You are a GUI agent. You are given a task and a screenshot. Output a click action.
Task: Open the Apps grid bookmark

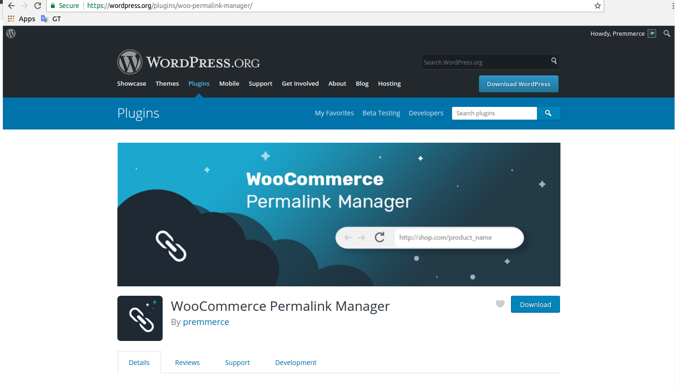coord(21,19)
